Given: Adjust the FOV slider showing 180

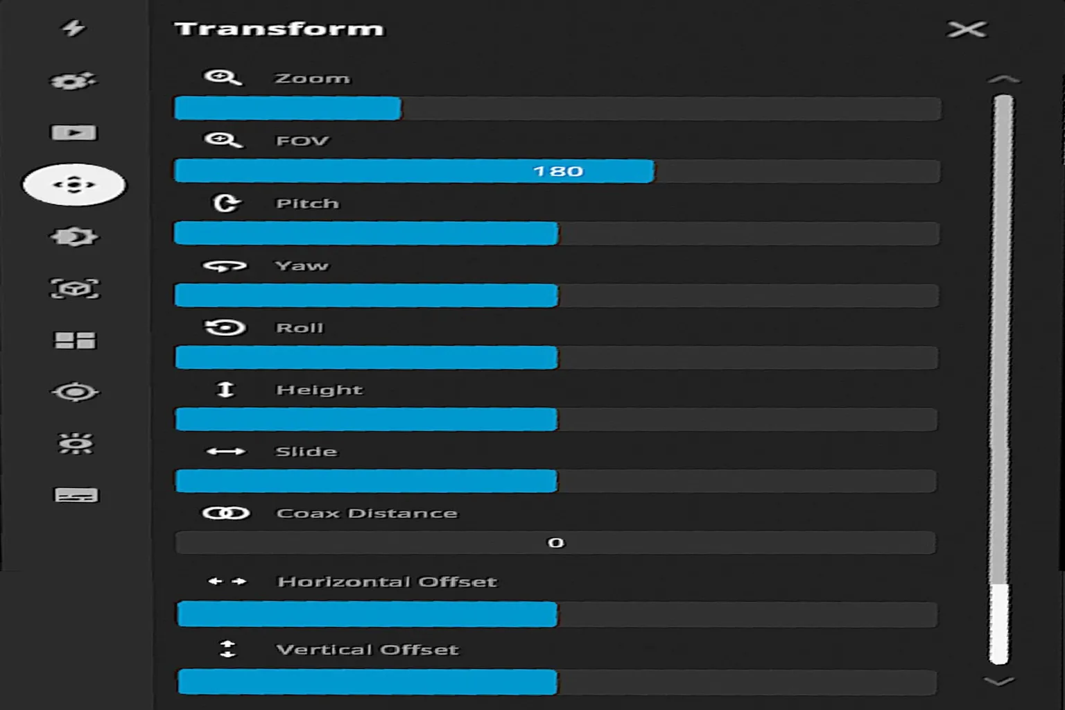Looking at the screenshot, I should 557,171.
